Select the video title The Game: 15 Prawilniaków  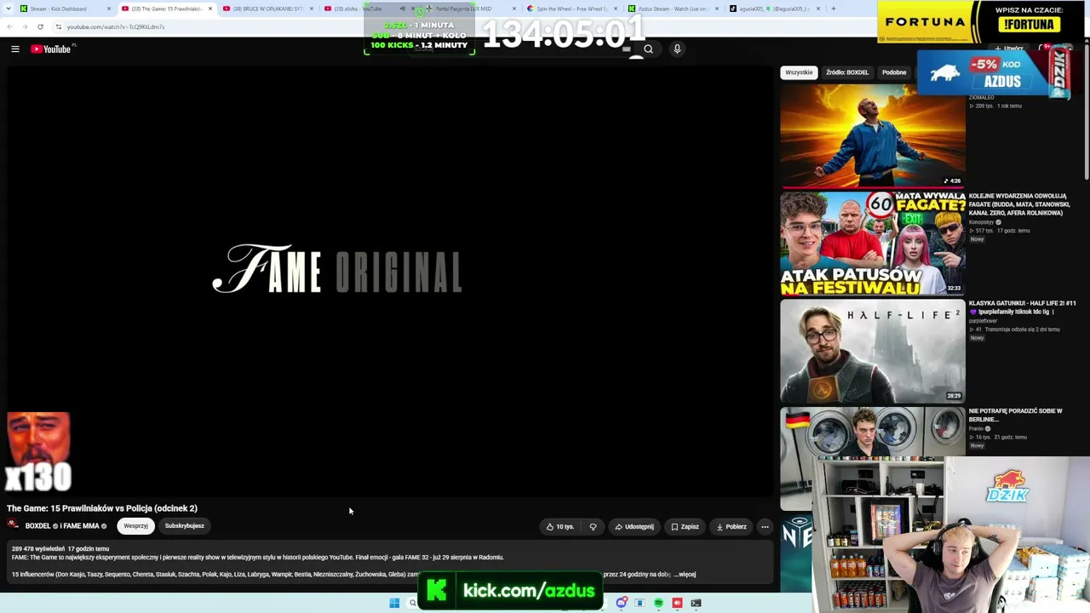tap(102, 508)
